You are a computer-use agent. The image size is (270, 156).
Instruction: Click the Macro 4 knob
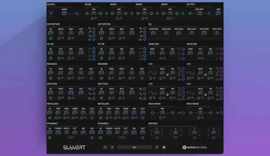point(213,132)
